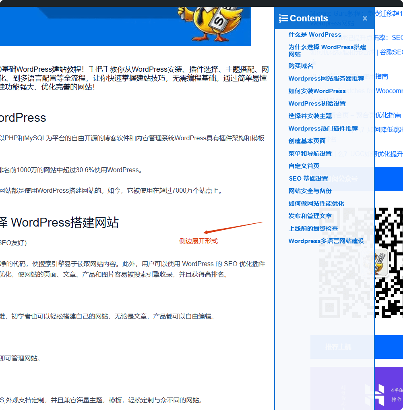This screenshot has width=403, height=410.
Task: Click the 推荐主机 sidebar heading
Action: point(338,347)
